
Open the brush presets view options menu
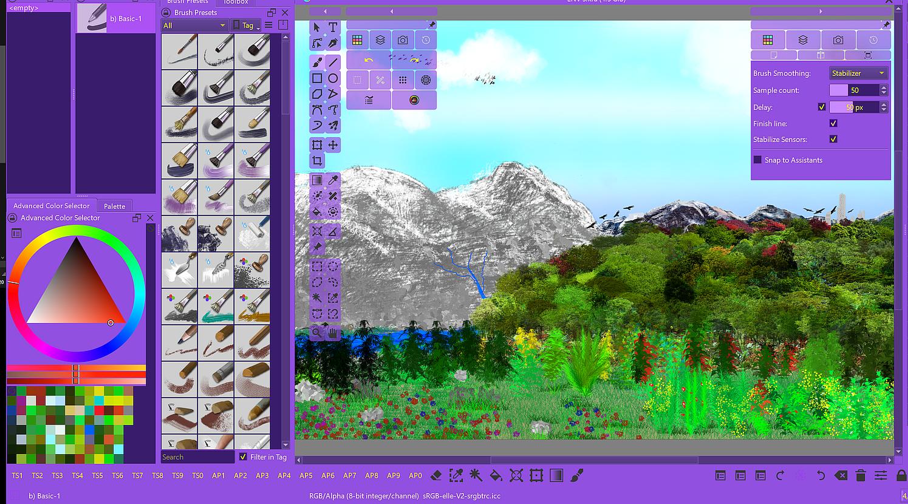268,25
